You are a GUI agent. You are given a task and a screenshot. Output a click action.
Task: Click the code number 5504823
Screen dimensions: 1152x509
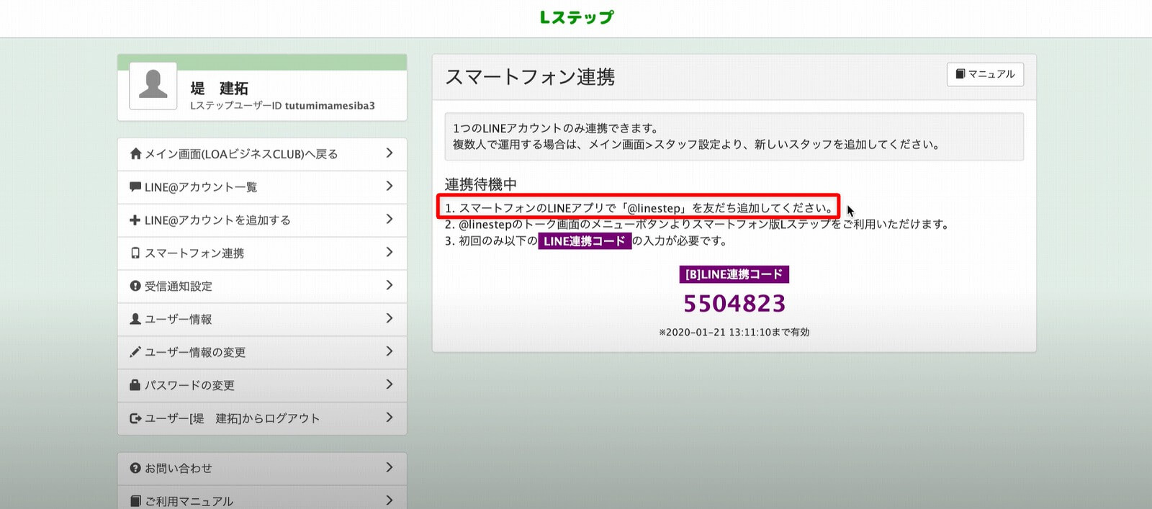(734, 304)
